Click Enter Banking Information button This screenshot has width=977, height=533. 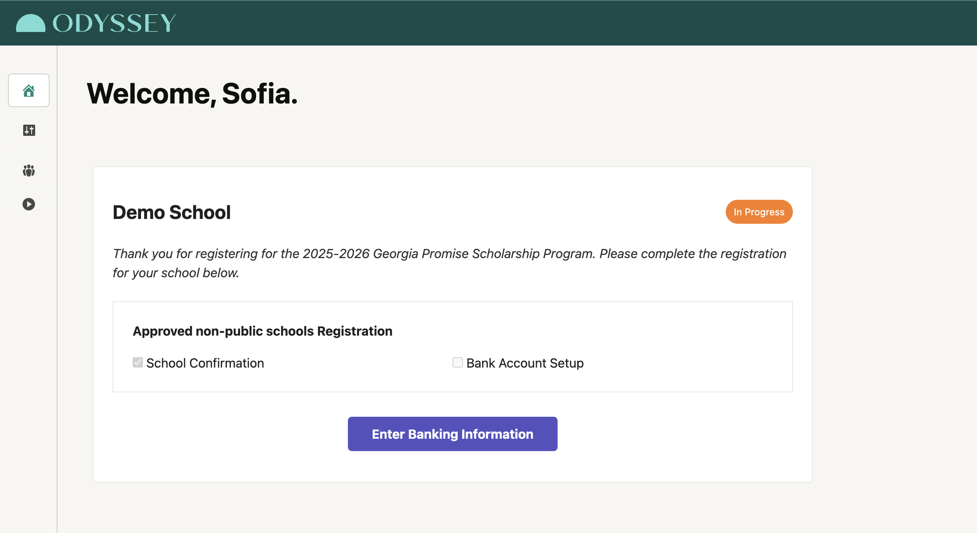[453, 434]
